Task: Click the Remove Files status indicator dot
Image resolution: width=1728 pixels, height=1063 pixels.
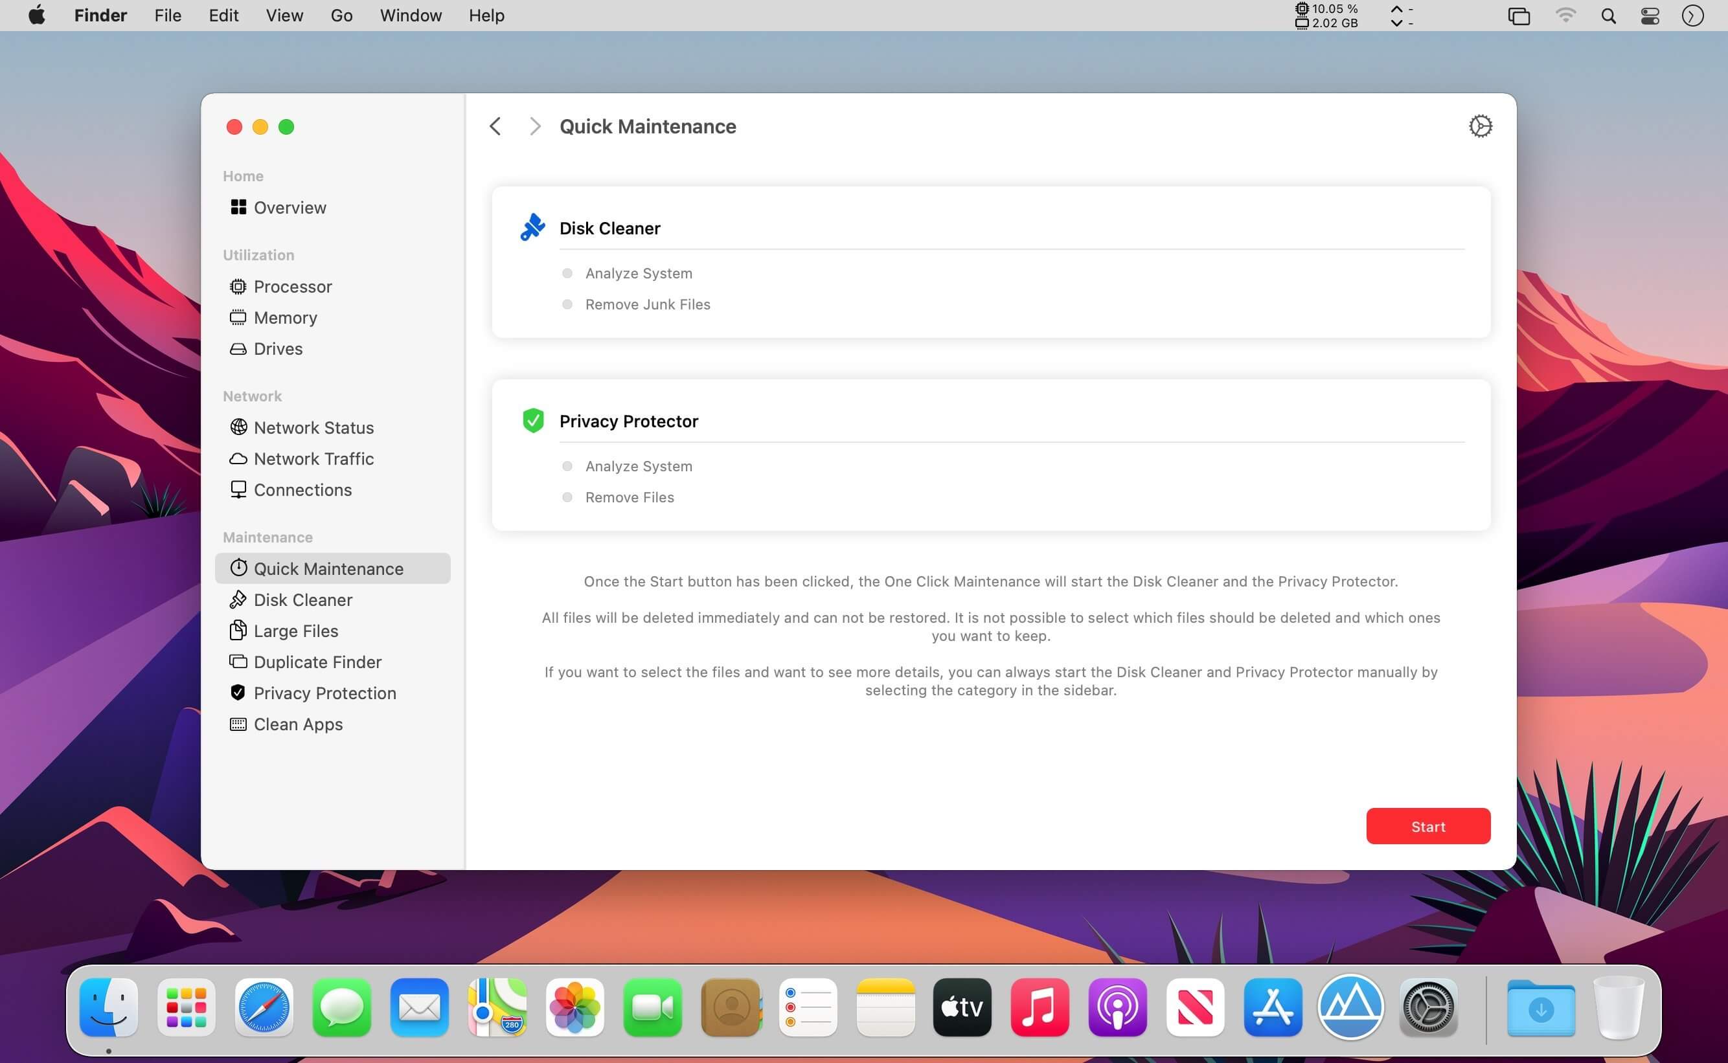Action: tap(567, 497)
